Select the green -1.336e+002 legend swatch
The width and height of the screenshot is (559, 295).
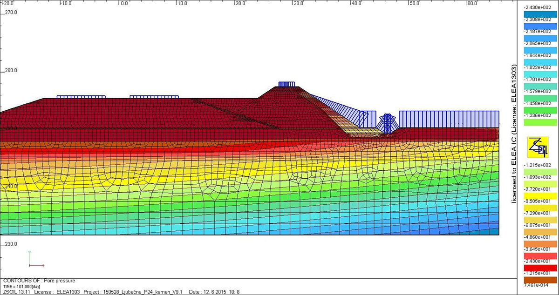tap(537, 122)
